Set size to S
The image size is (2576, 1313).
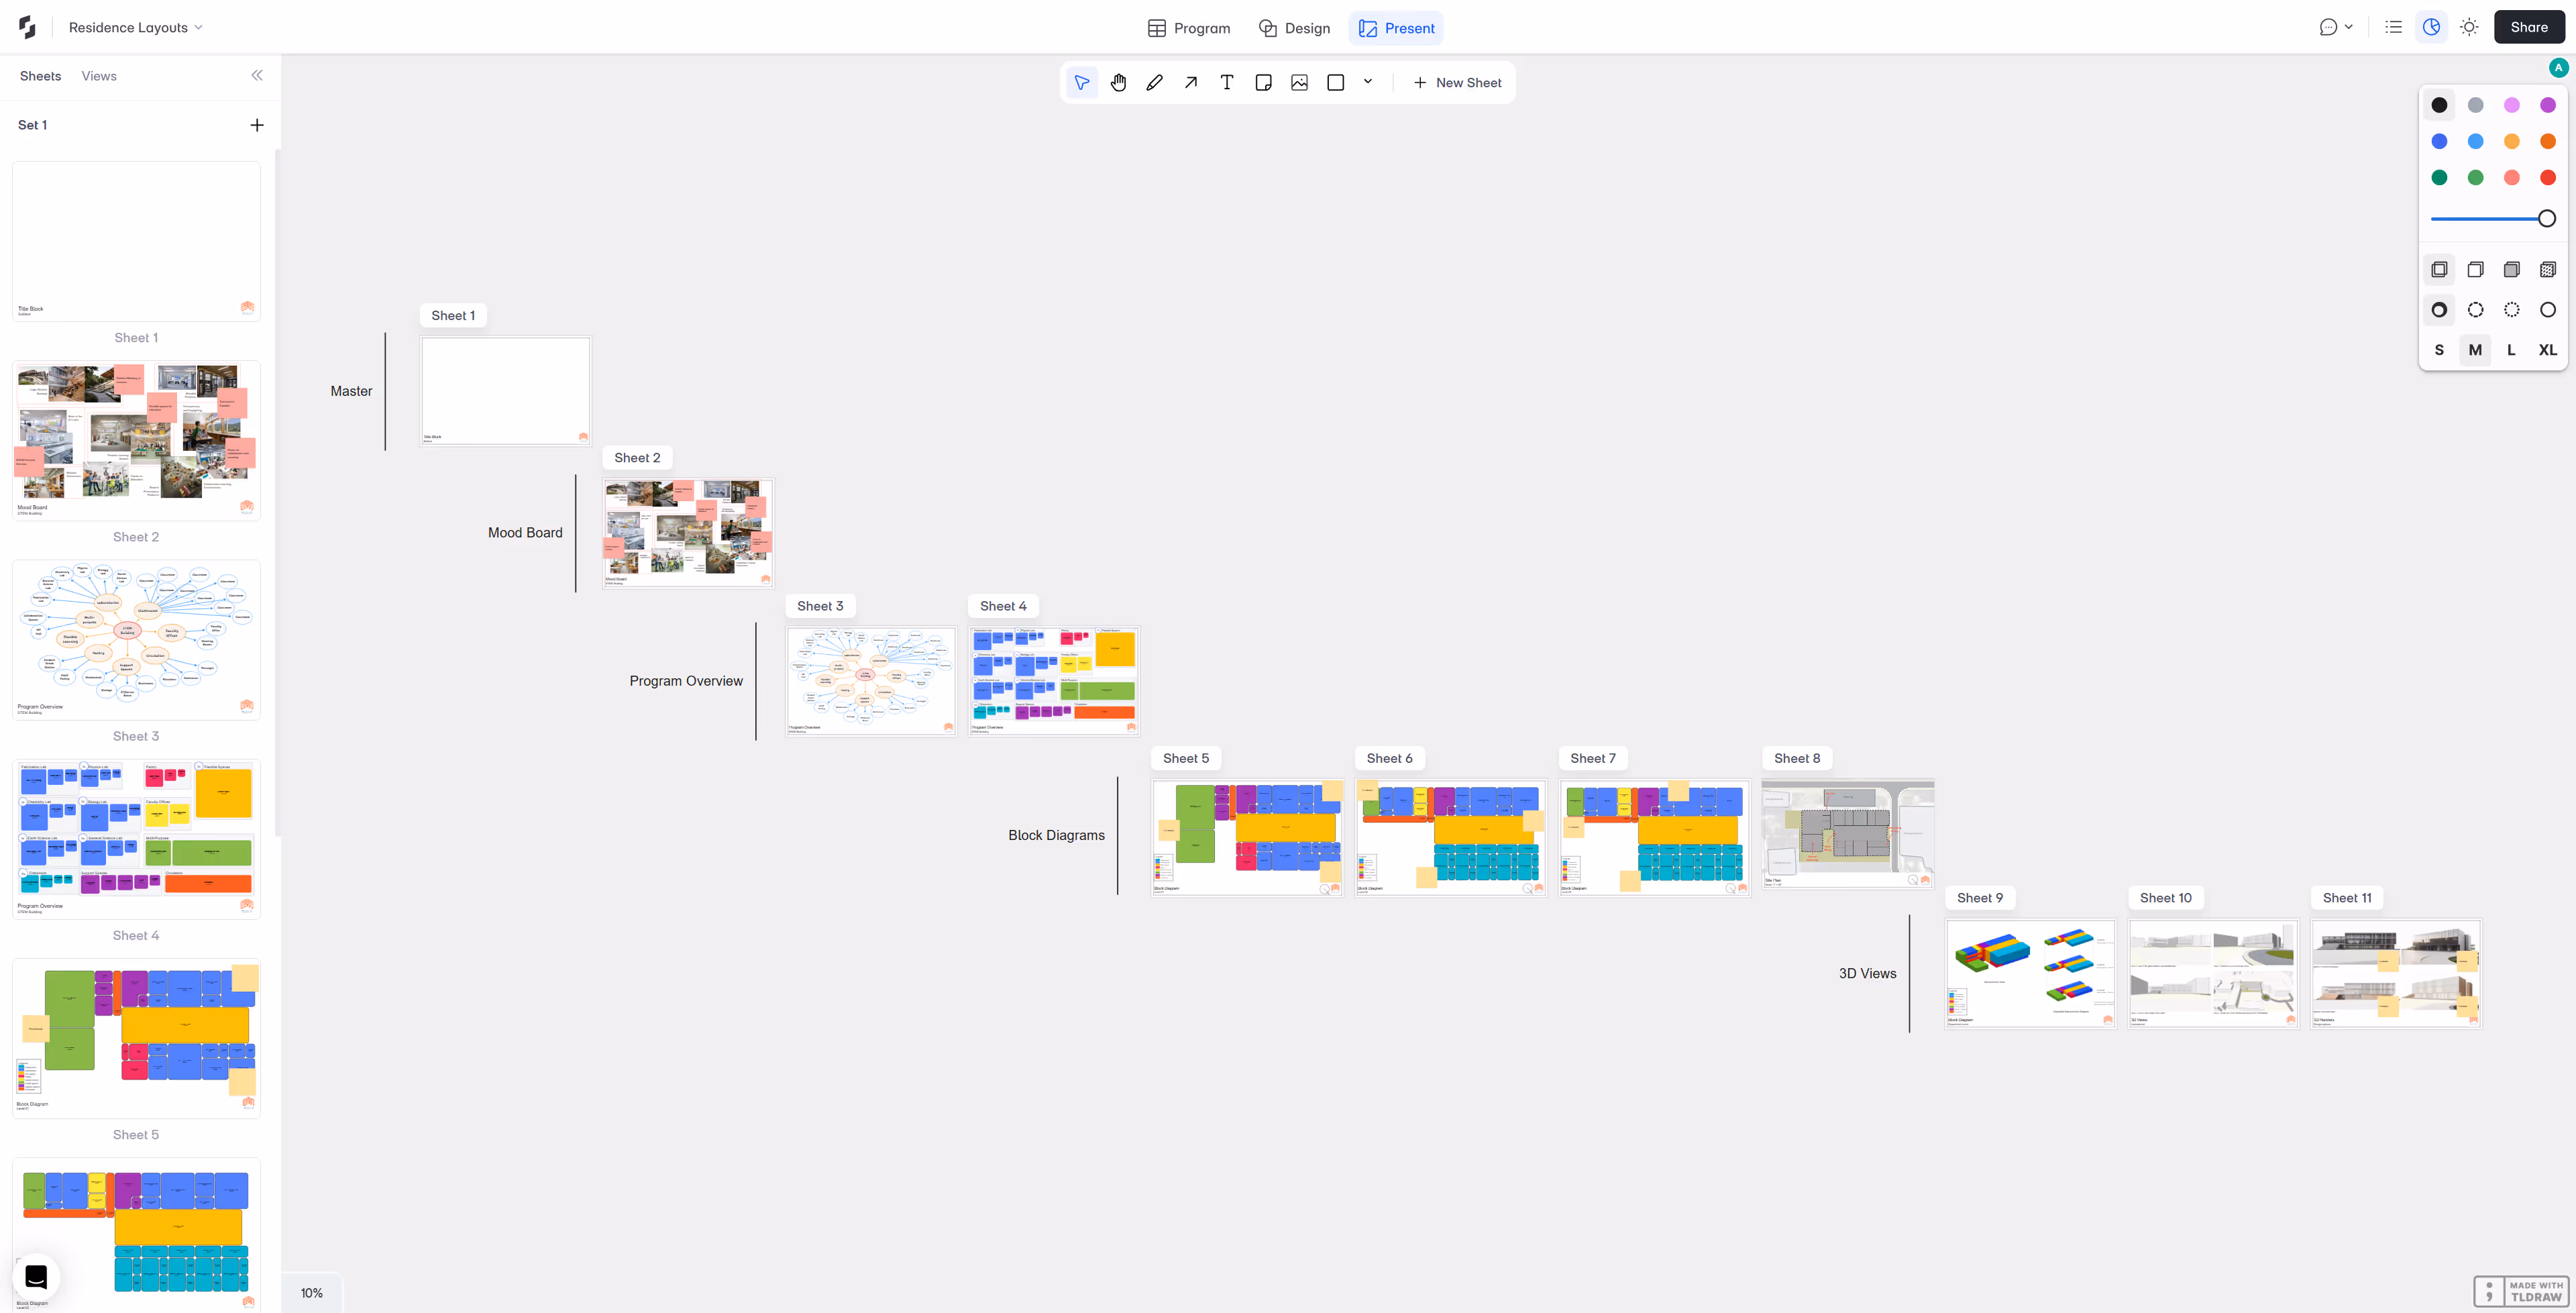coord(2439,350)
